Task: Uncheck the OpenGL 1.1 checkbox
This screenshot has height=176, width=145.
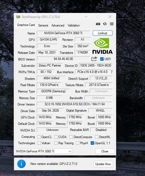Action: point(92,143)
